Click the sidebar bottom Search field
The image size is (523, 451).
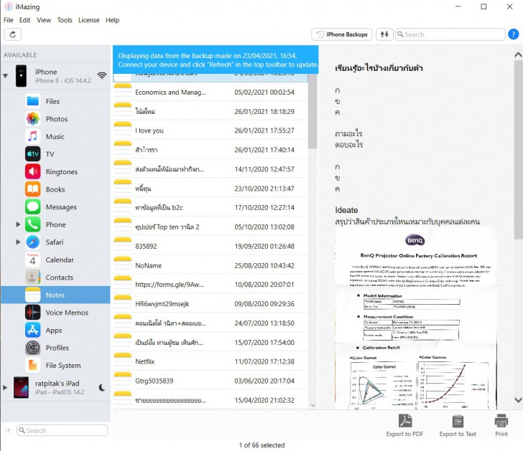63,430
